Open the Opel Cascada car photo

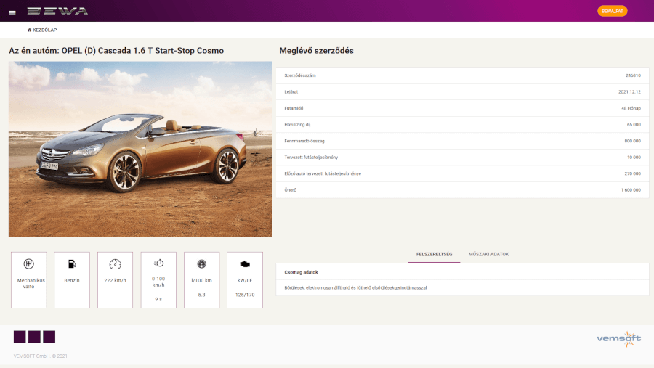pos(140,150)
